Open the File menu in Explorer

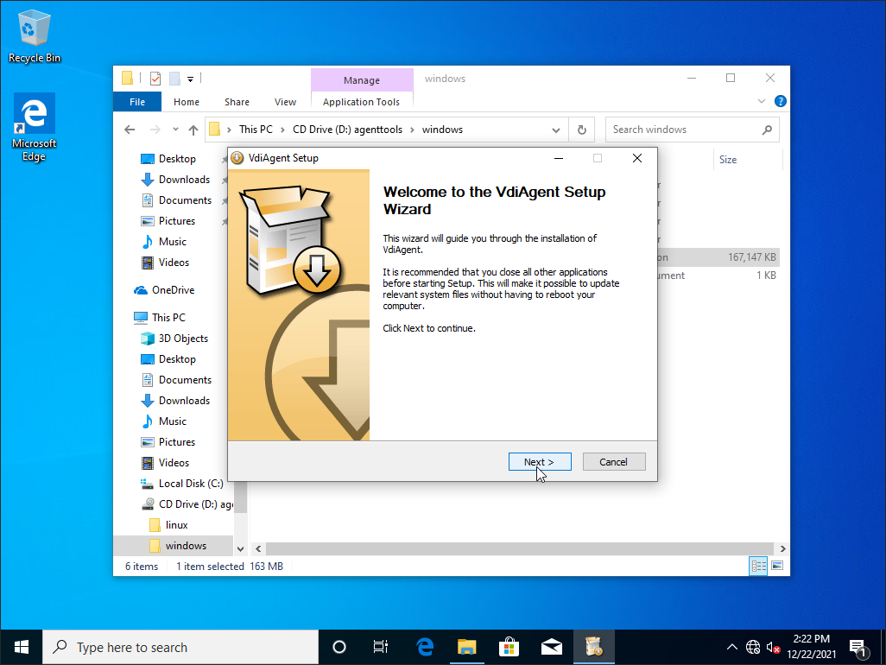(x=137, y=102)
